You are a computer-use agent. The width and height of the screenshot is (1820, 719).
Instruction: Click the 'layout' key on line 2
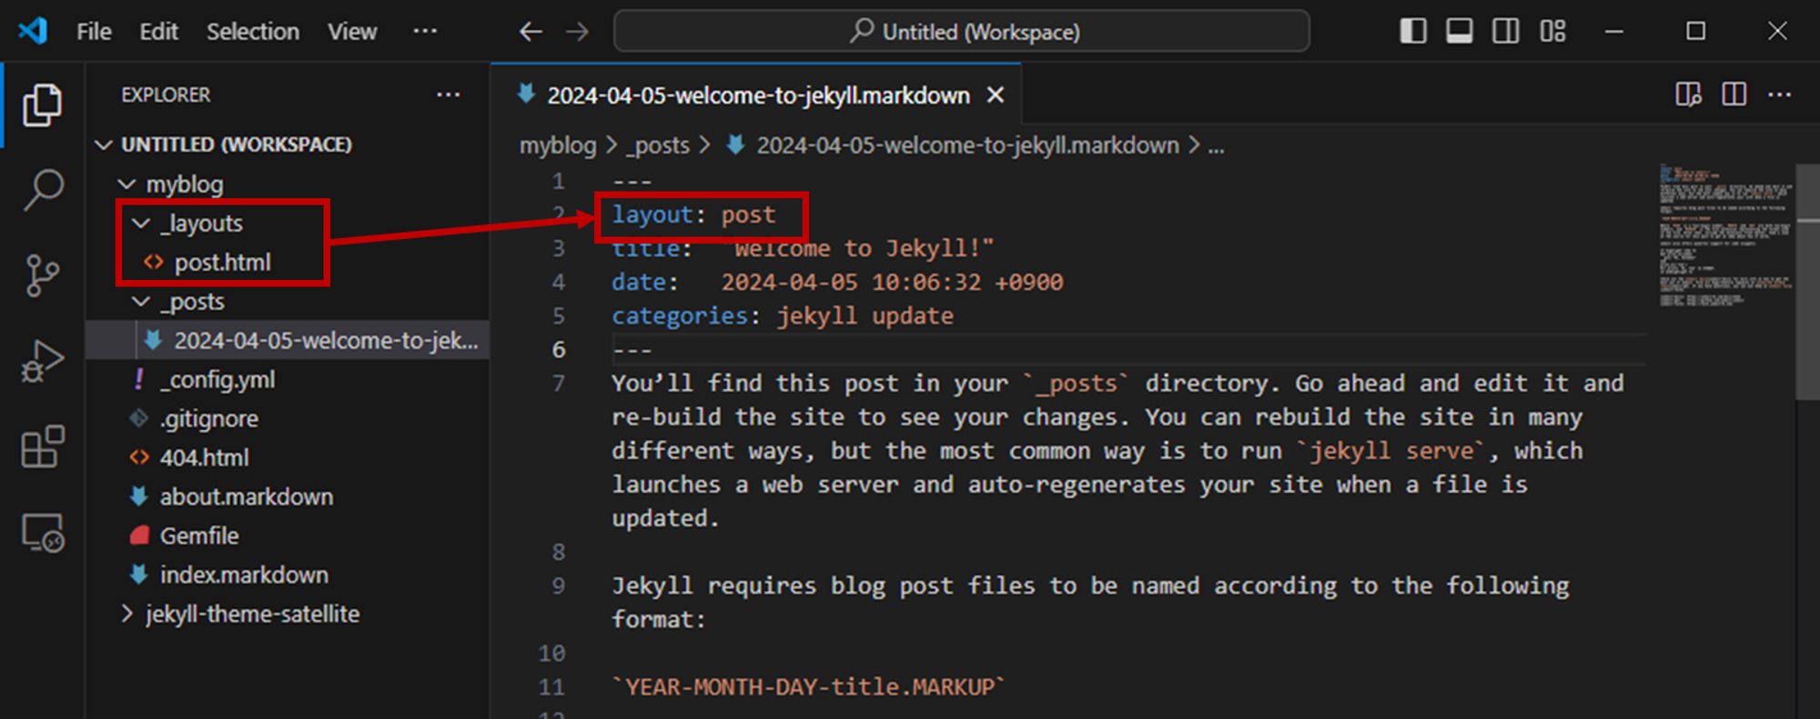[x=652, y=215]
